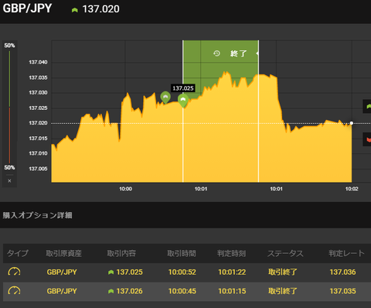
Task: Click the current rate 137.020 in header
Action: point(100,9)
